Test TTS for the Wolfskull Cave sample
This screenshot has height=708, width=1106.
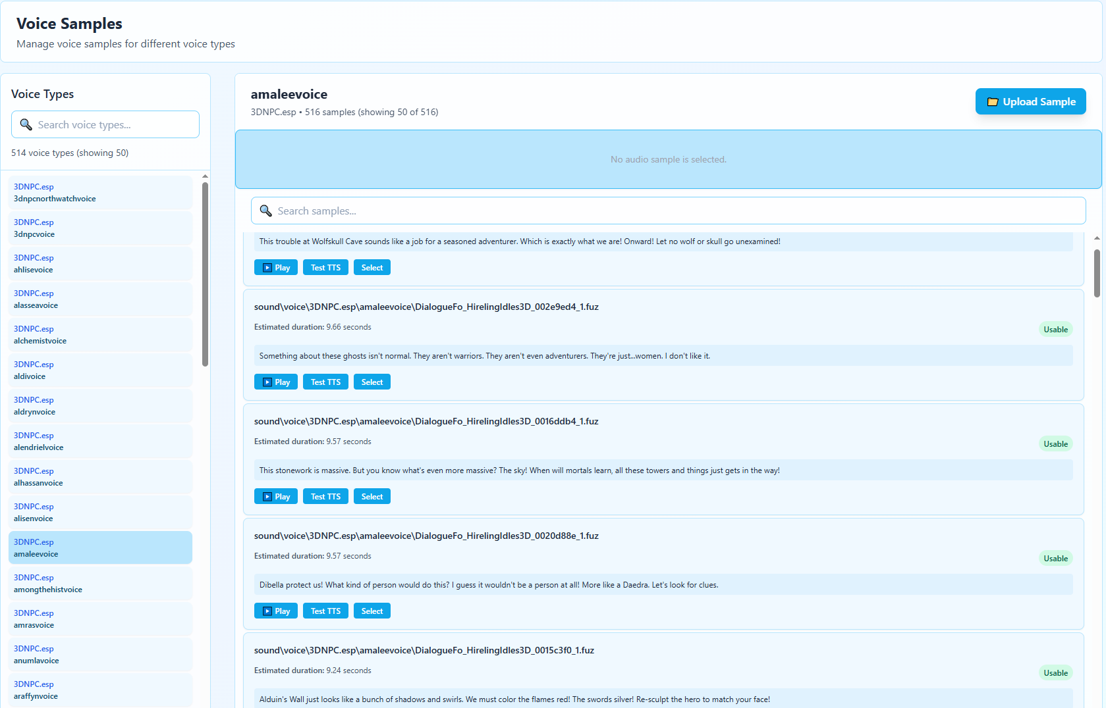click(x=325, y=268)
